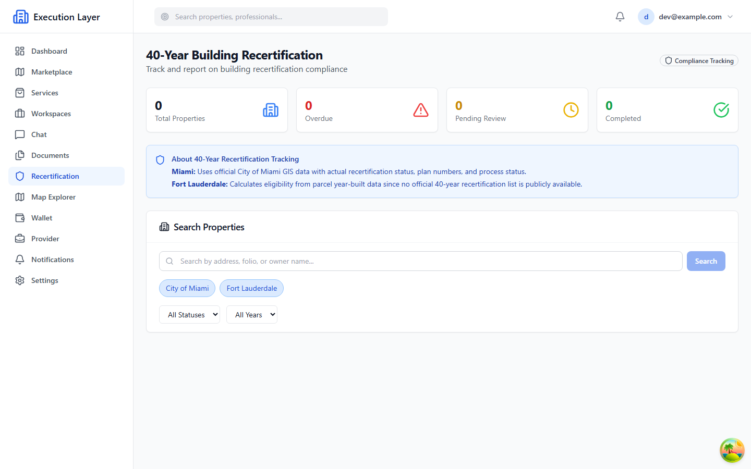Click the blue Search button
This screenshot has height=469, width=751.
(706, 261)
